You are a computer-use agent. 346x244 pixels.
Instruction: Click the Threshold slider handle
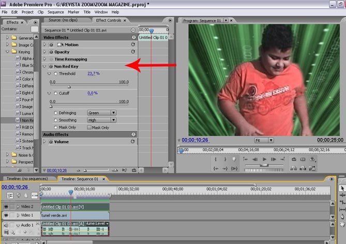click(69, 87)
